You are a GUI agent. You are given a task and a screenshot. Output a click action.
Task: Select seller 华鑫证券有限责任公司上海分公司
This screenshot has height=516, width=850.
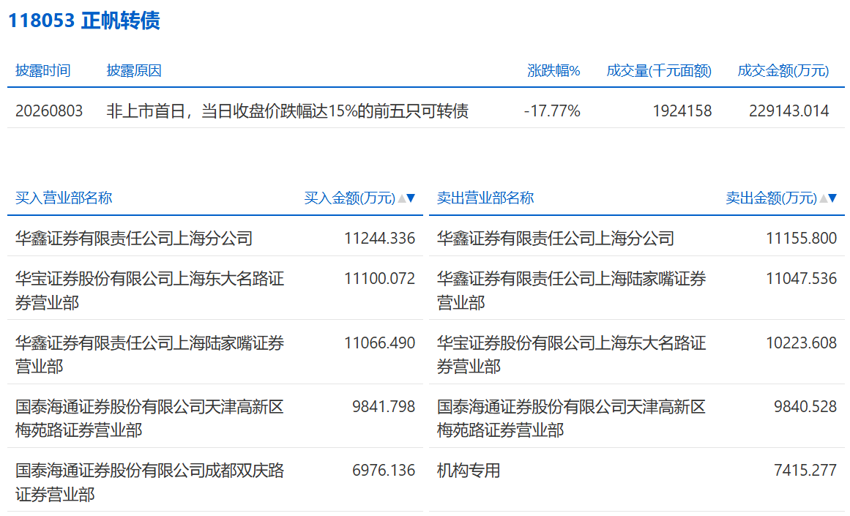pos(556,239)
